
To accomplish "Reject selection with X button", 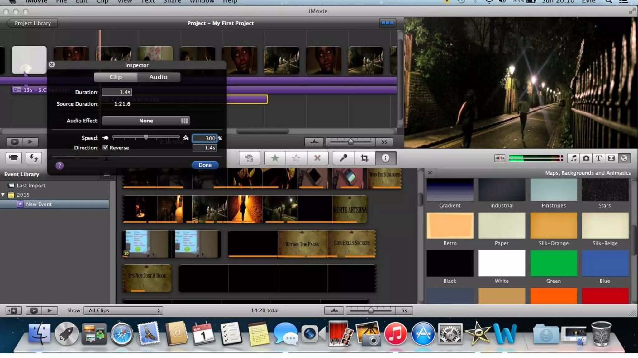I will [x=317, y=158].
